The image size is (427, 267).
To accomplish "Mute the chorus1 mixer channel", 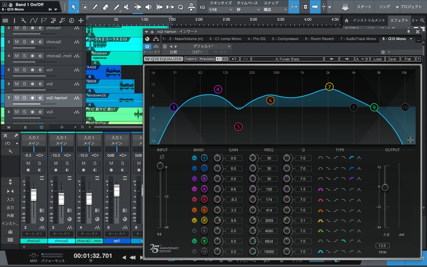I will coord(28,163).
